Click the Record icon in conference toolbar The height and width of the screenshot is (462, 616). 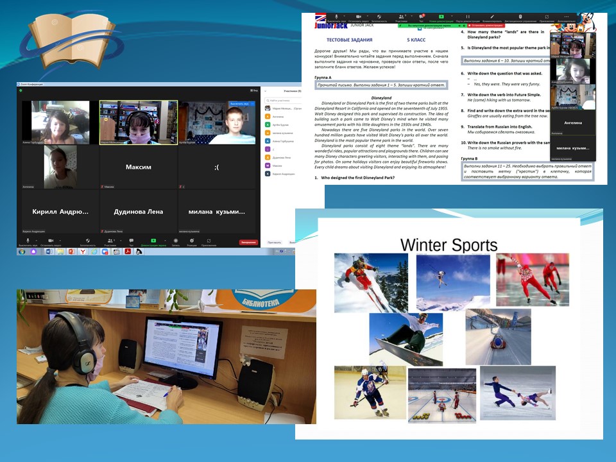(176, 241)
